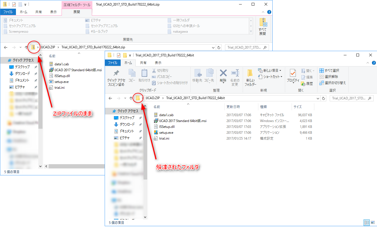377x227 pixels.
Task: Click すべて展開 in the zip window
Action: pyautogui.click(x=263, y=27)
